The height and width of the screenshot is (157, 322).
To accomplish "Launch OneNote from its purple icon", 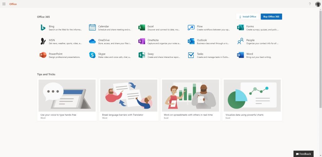I will [x=142, y=41].
